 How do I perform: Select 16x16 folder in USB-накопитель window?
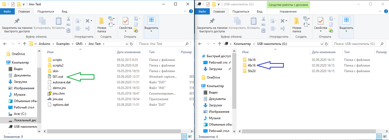pos(249,60)
